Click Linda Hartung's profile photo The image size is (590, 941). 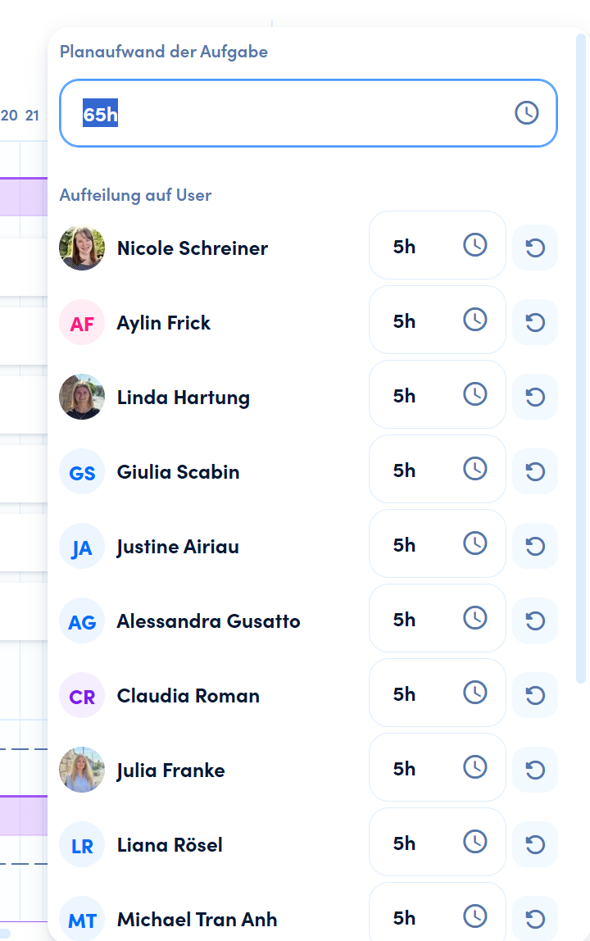click(x=82, y=397)
